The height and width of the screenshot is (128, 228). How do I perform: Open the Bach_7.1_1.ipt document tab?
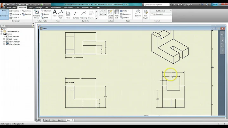point(50,120)
